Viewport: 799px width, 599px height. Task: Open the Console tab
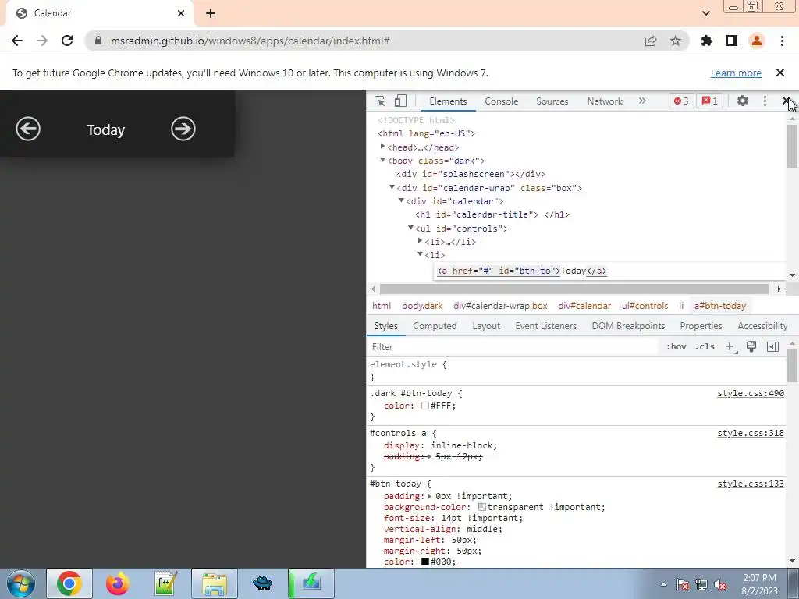(x=502, y=101)
